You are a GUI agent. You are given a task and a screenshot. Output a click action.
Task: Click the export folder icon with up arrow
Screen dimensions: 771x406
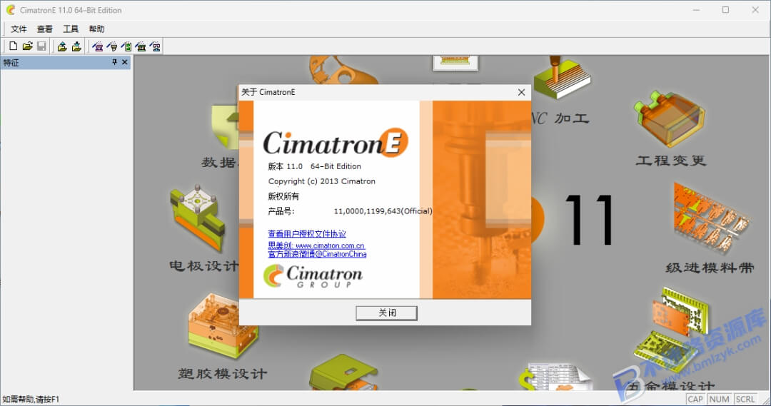coord(62,46)
